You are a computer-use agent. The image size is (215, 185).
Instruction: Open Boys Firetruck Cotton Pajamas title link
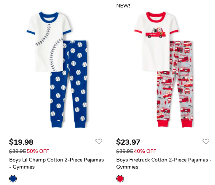164,163
